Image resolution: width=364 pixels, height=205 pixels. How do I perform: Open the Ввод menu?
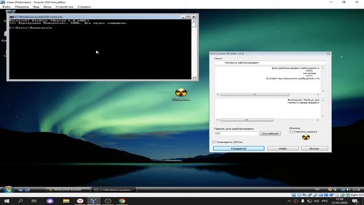(47, 7)
